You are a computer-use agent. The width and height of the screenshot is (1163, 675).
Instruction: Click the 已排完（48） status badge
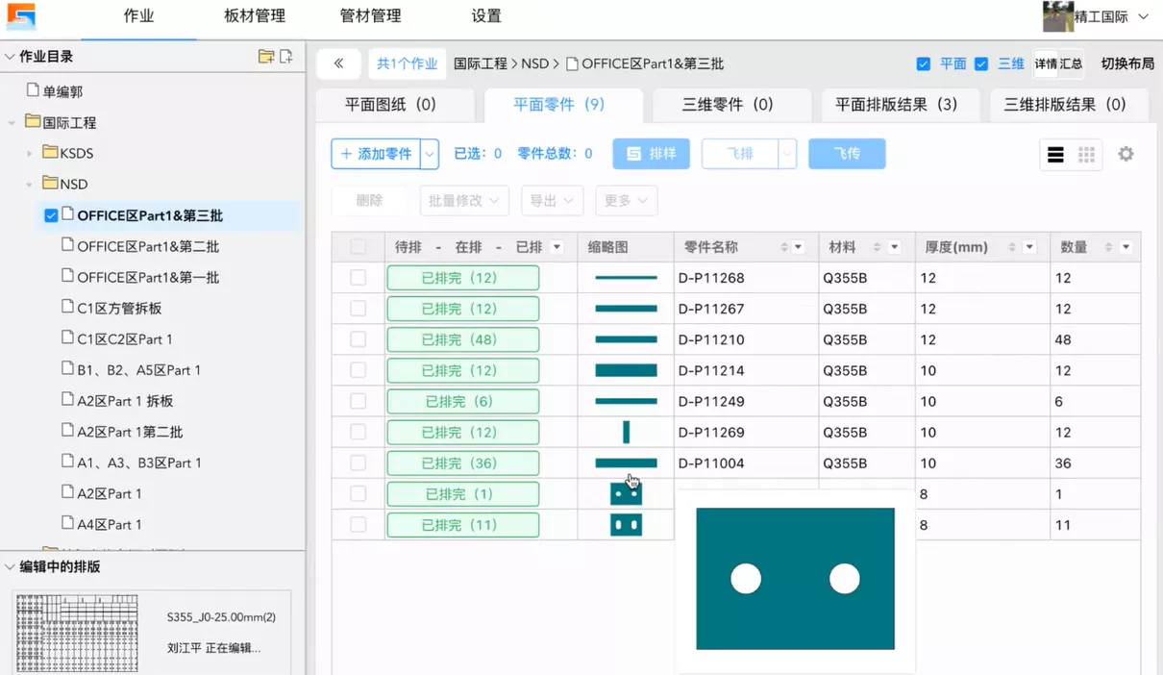(x=462, y=339)
